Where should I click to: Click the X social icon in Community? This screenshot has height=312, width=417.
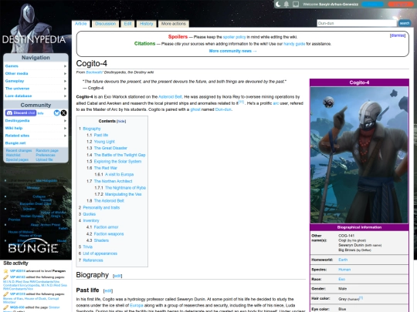[x=63, y=113]
